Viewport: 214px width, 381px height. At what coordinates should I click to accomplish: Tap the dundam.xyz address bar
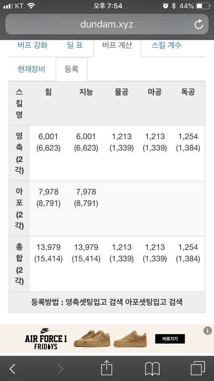(x=107, y=24)
